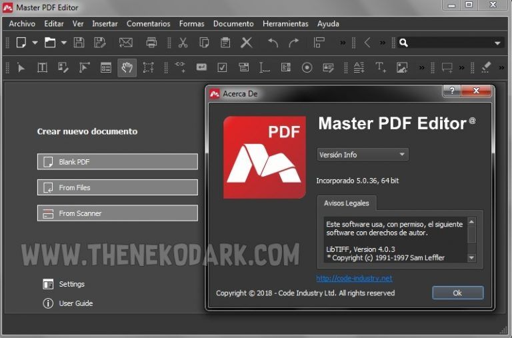Click Ok in Acerca De dialog
This screenshot has height=338, width=512.
458,293
